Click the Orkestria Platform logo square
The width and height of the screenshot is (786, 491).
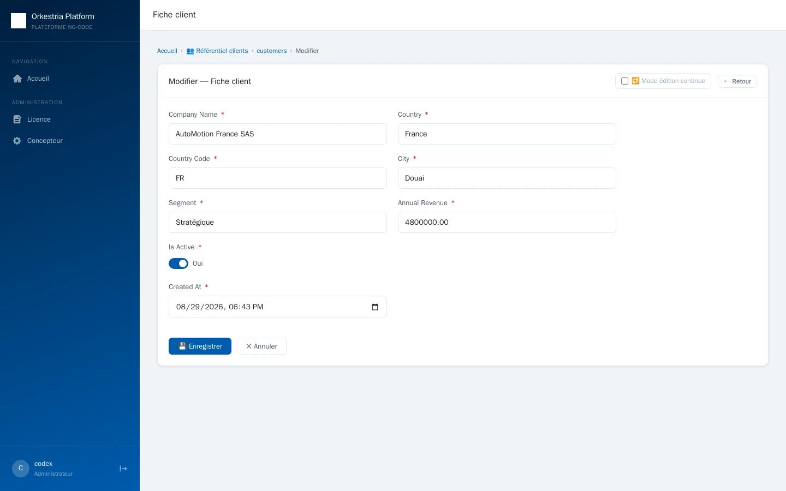click(x=19, y=21)
